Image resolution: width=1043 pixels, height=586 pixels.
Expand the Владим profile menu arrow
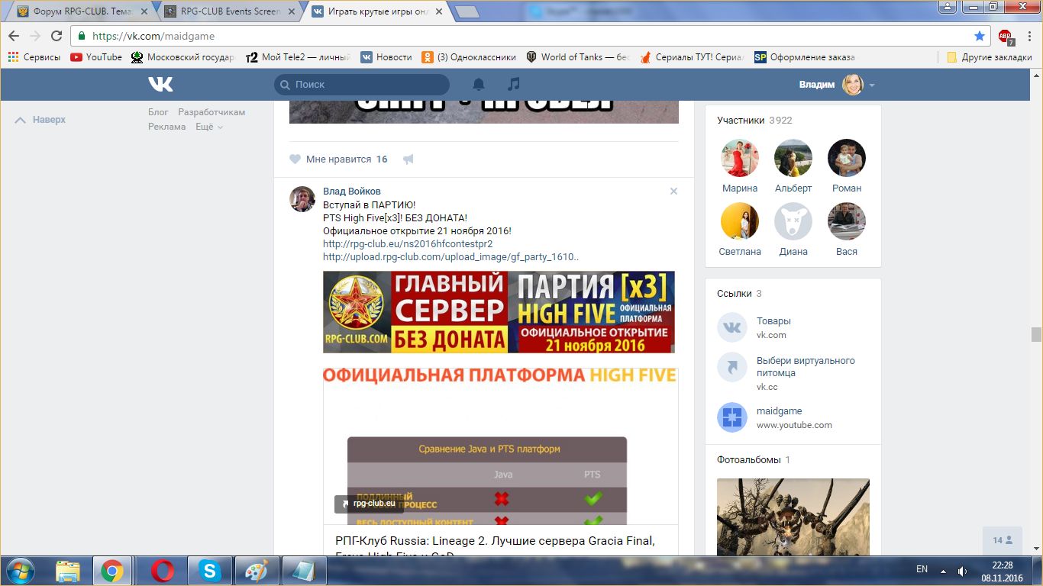tap(872, 85)
